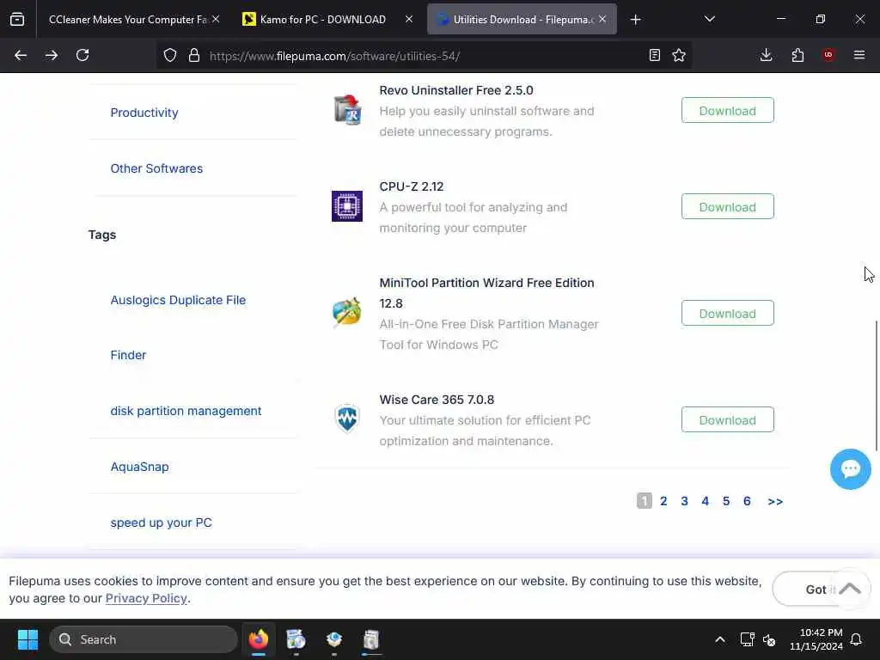880x660 pixels.
Task: Select current page 1 in pagination
Action: point(645,501)
